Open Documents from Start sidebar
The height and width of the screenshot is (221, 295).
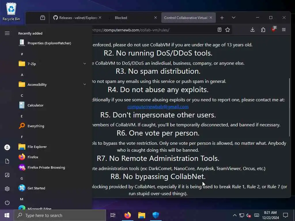point(7,161)
